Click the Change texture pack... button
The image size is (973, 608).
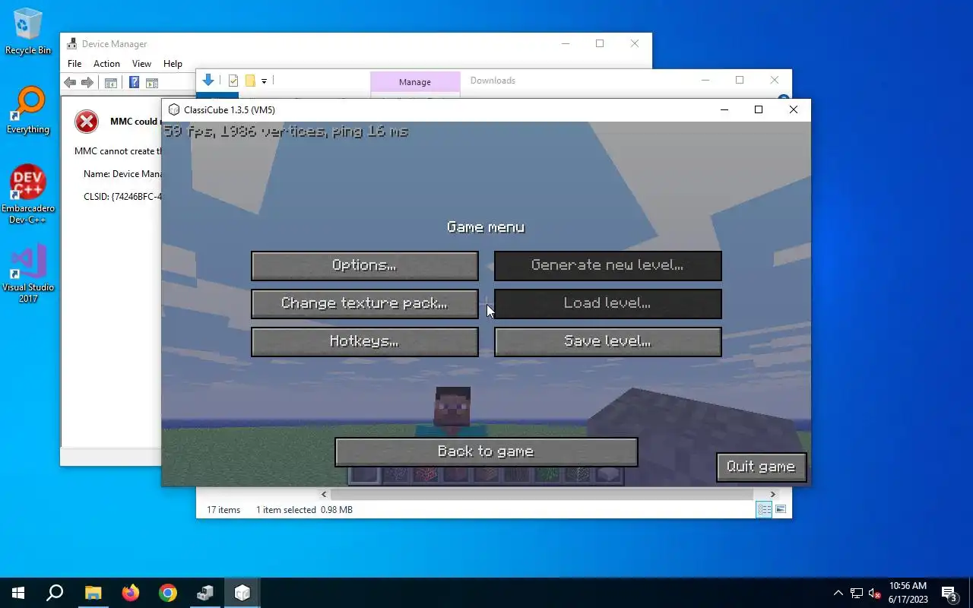(365, 303)
